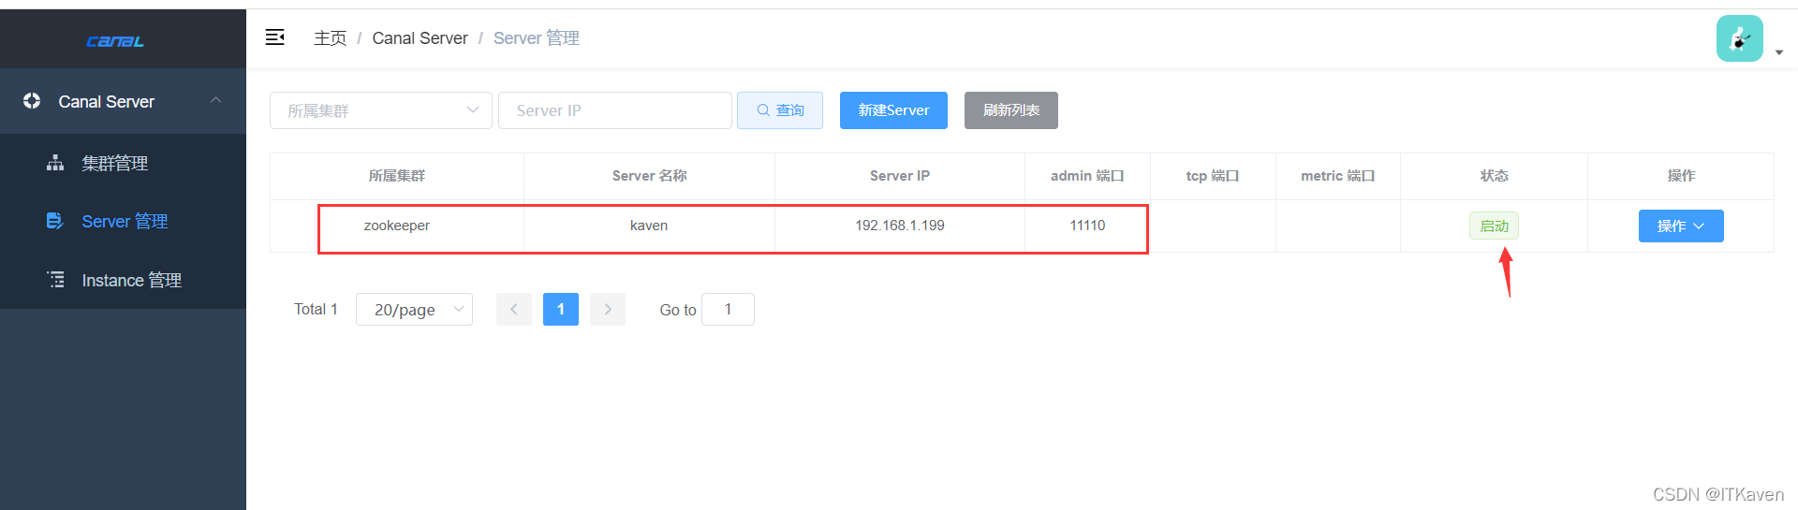Click the next page arrow
1798x510 pixels.
pos(608,309)
